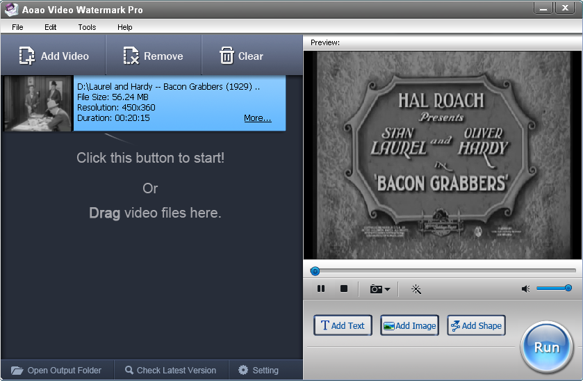Image resolution: width=583 pixels, height=381 pixels.
Task: Open the snapshot dropdown arrow
Action: pyautogui.click(x=387, y=289)
